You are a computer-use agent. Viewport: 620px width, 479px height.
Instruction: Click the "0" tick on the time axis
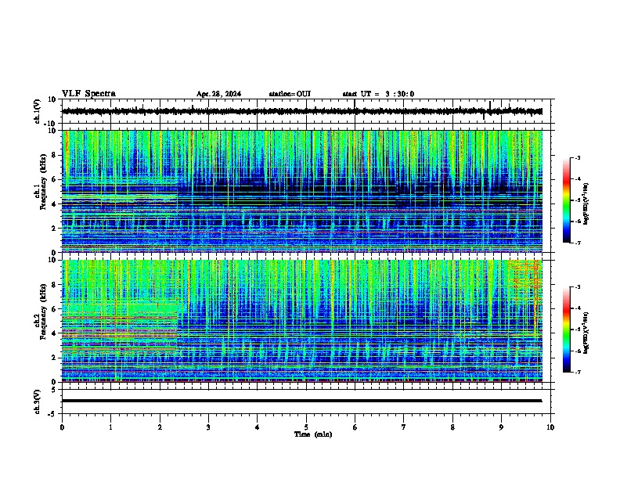[62, 427]
